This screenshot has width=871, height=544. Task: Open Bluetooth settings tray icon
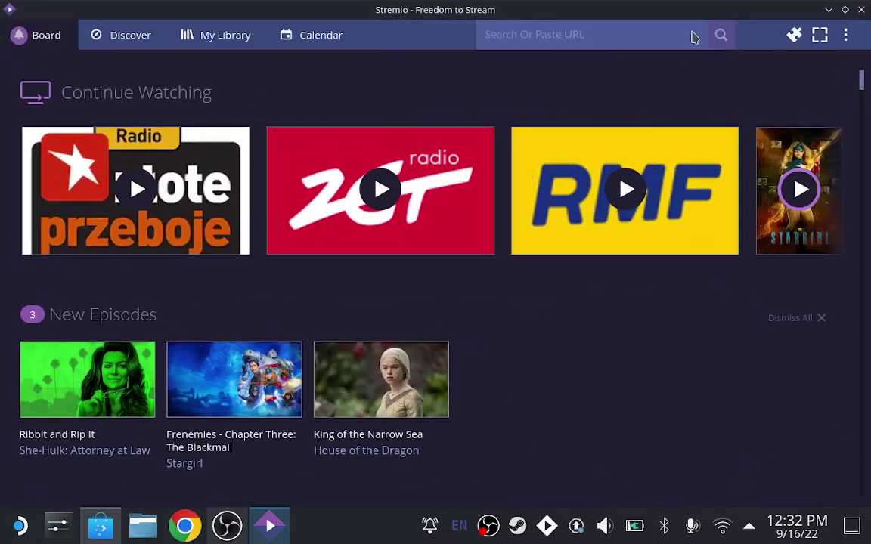[x=664, y=525]
